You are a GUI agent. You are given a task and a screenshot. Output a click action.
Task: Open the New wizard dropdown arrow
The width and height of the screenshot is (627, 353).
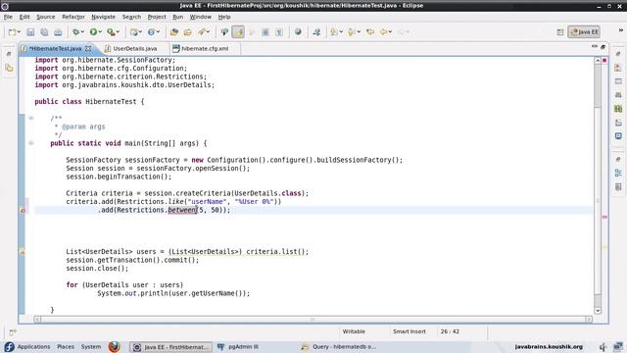[19, 32]
